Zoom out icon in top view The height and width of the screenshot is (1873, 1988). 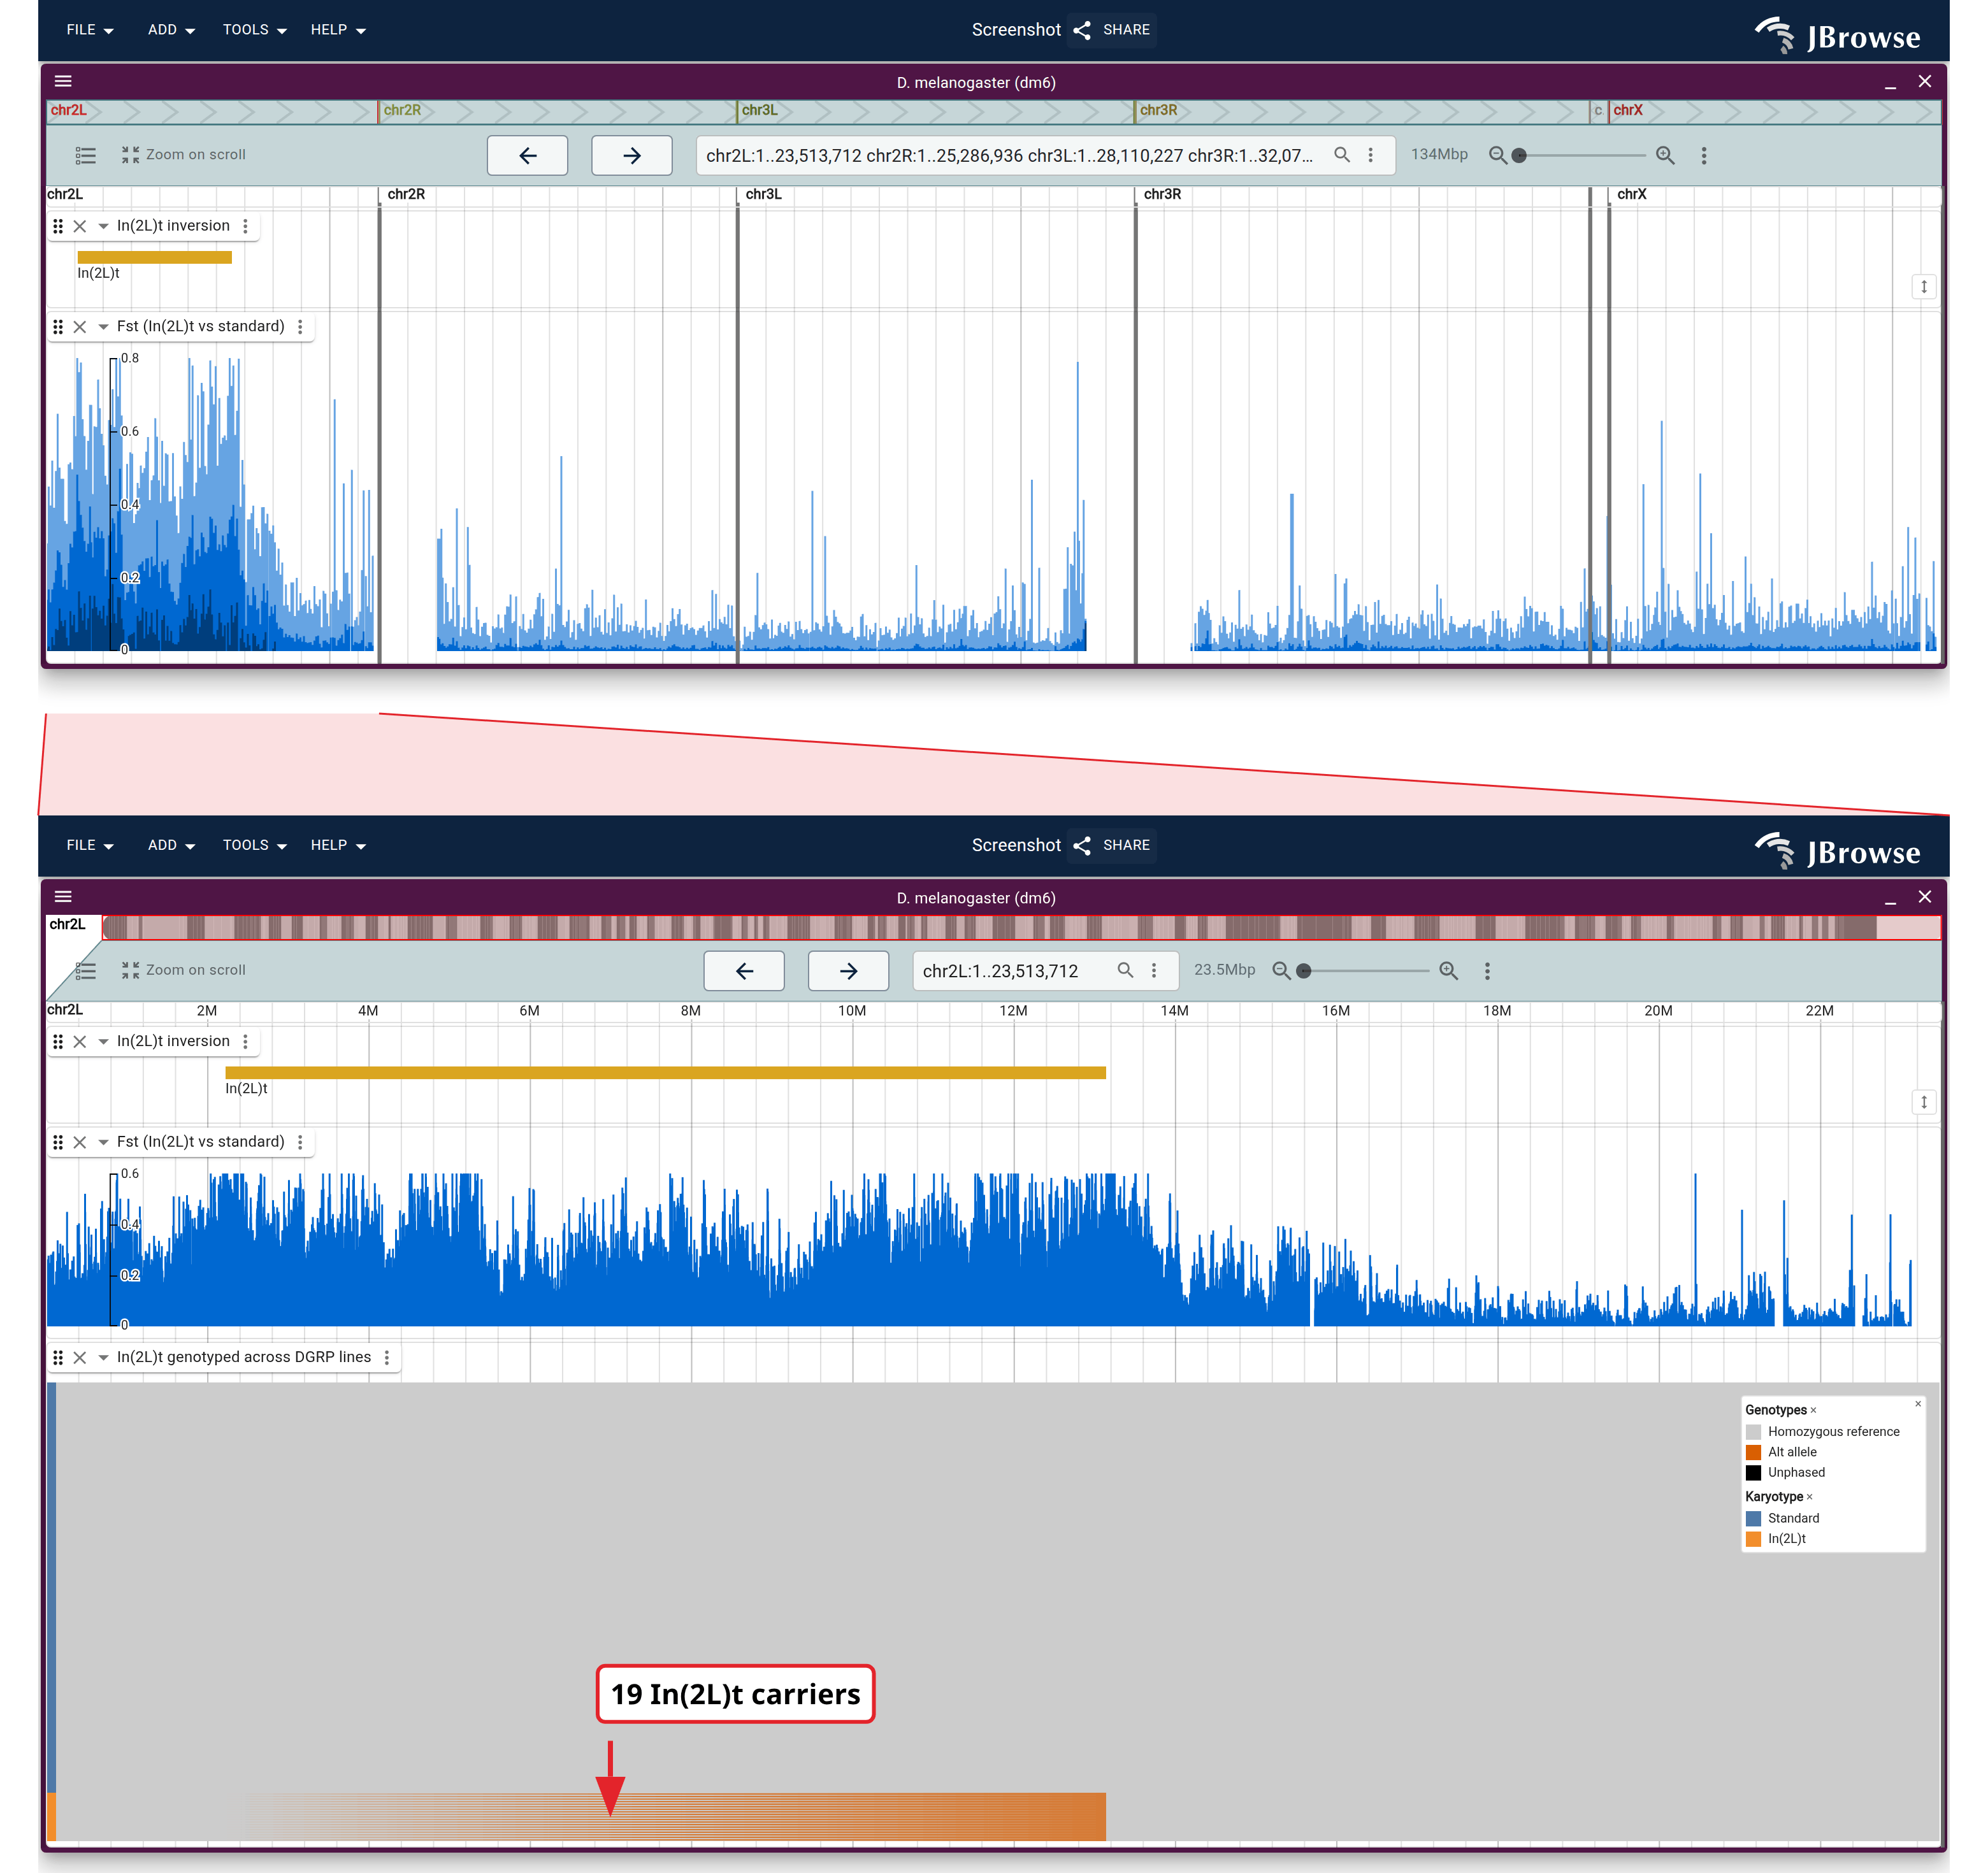click(1497, 155)
